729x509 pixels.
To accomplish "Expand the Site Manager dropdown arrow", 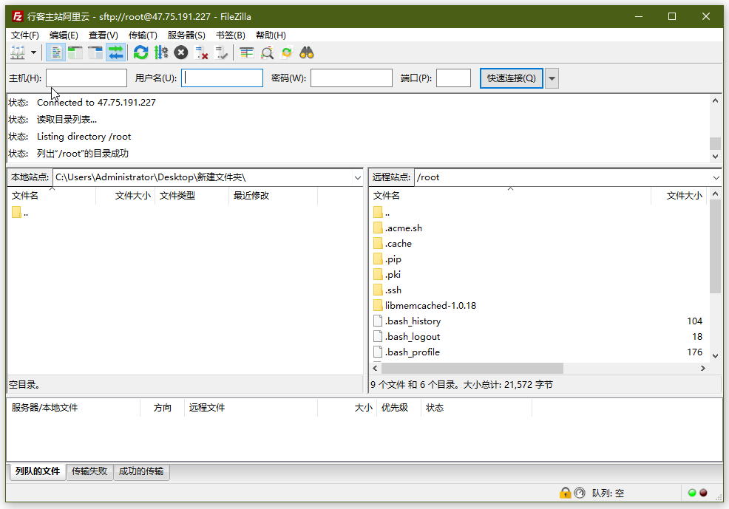I will coord(33,53).
